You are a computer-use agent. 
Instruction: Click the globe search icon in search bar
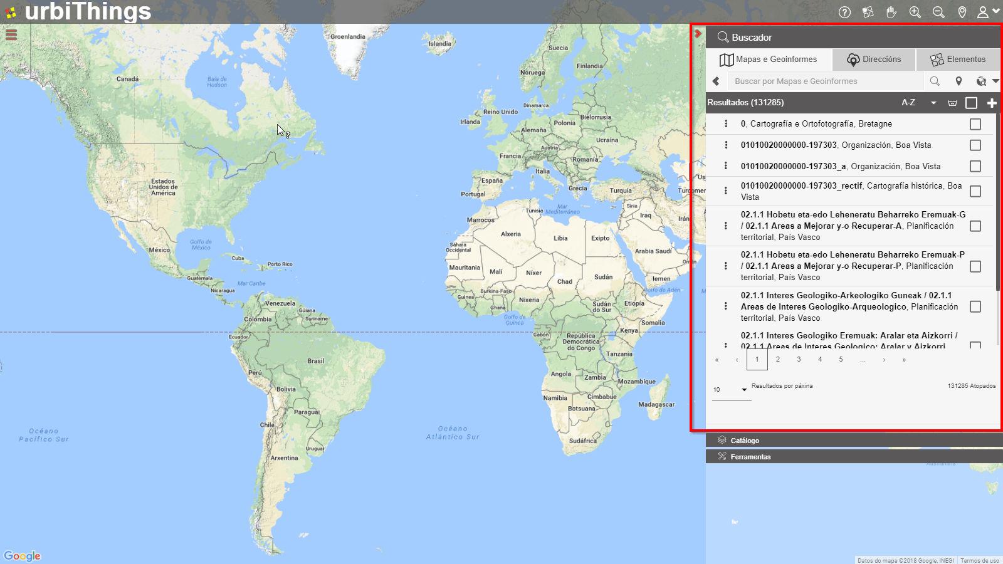point(981,81)
